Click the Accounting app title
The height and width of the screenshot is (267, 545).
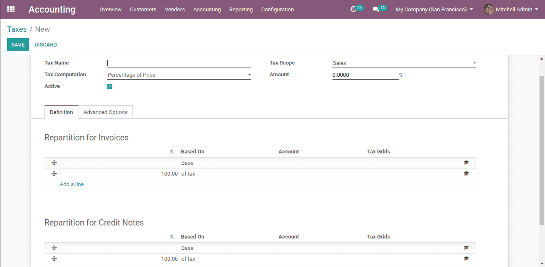[x=52, y=9]
